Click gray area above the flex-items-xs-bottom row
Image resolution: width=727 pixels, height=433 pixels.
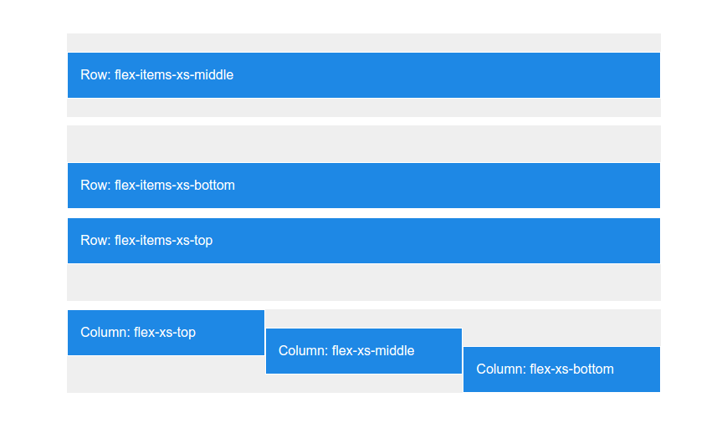coord(364,144)
